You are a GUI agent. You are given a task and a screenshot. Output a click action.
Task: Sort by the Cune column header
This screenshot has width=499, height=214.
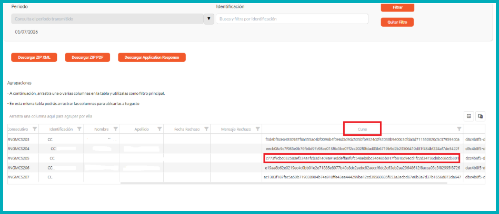coord(362,130)
